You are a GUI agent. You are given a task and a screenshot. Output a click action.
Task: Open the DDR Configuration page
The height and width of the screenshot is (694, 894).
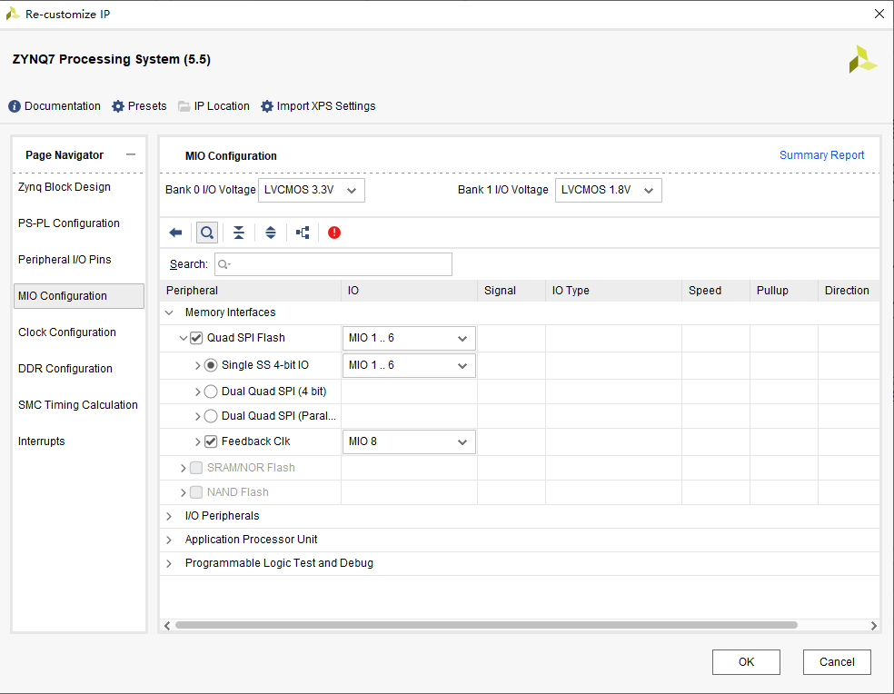(65, 369)
